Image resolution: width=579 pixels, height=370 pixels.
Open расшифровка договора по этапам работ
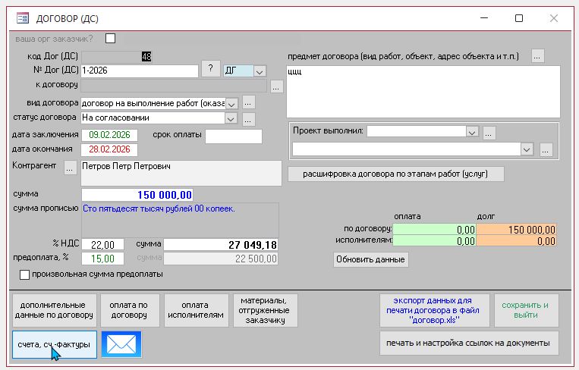coord(396,174)
